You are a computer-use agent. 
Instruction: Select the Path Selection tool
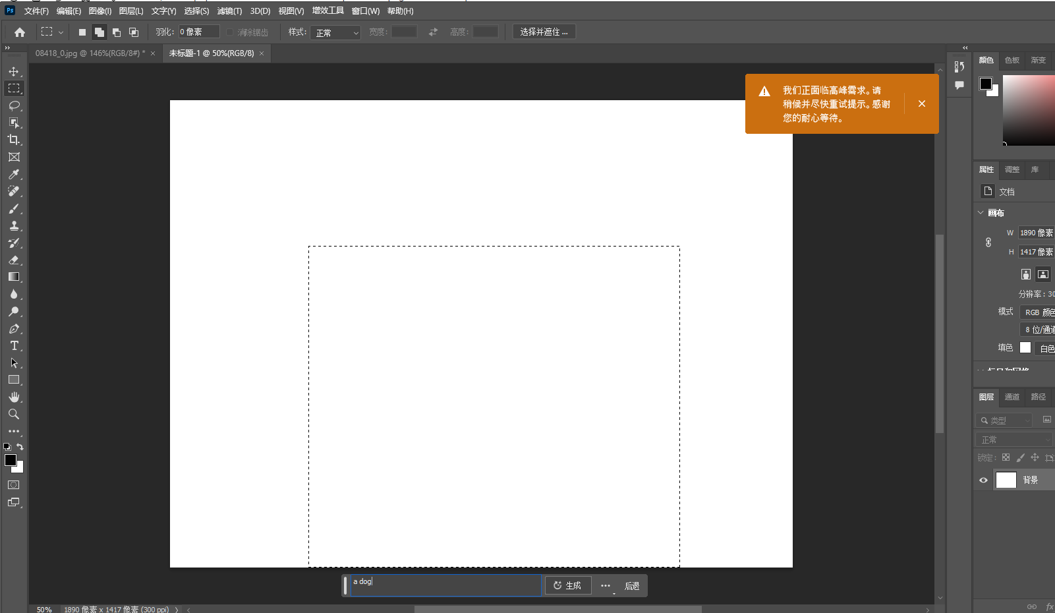14,363
